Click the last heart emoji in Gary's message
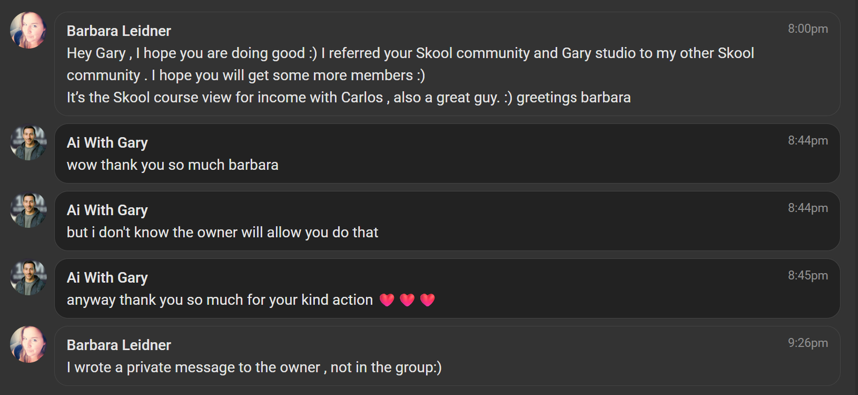This screenshot has height=395, width=858. (427, 300)
